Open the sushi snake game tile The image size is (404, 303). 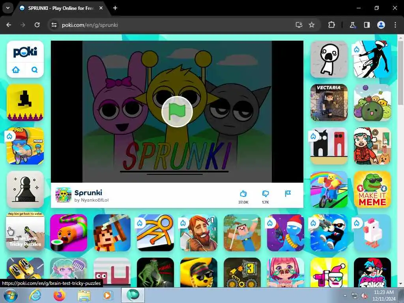[69, 233]
